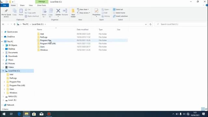Open the notification center icon
This screenshot has height=117, width=208.
pyautogui.click(x=204, y=114)
